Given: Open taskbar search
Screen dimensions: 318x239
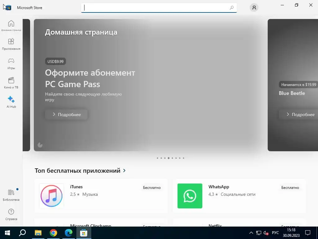Looking at the screenshot, I should coord(22,233).
